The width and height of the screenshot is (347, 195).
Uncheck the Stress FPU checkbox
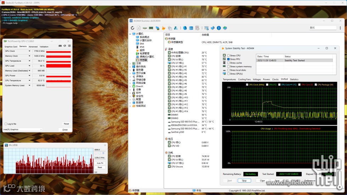(x=228, y=59)
